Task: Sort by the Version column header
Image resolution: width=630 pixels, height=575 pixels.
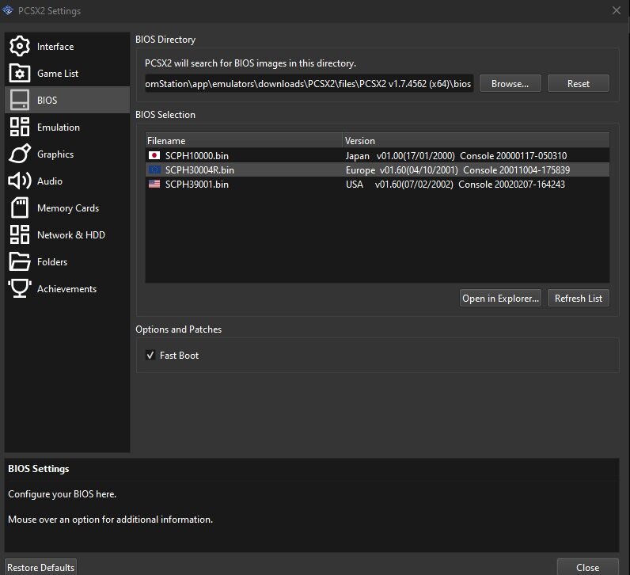Action: coord(476,141)
